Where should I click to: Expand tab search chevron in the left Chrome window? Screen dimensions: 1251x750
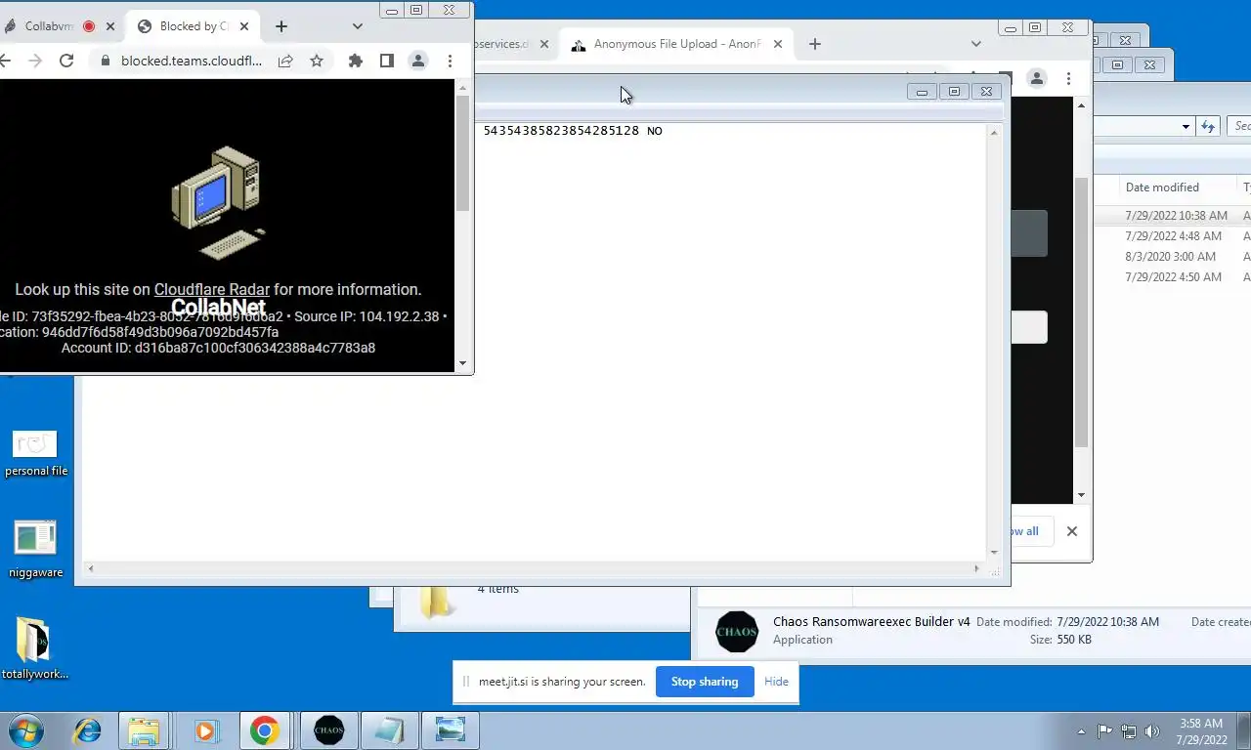coord(358,26)
